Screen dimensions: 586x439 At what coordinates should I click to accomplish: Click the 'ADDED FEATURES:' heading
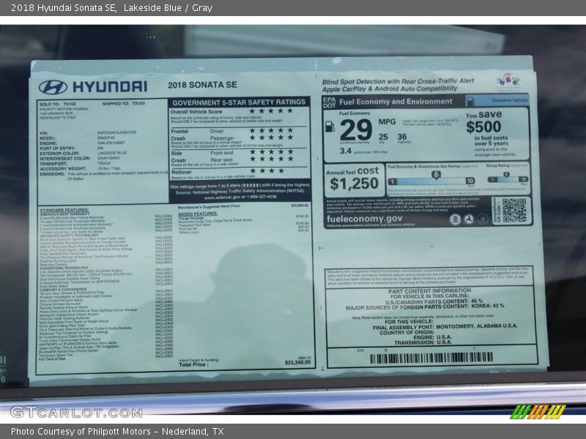click(x=198, y=214)
